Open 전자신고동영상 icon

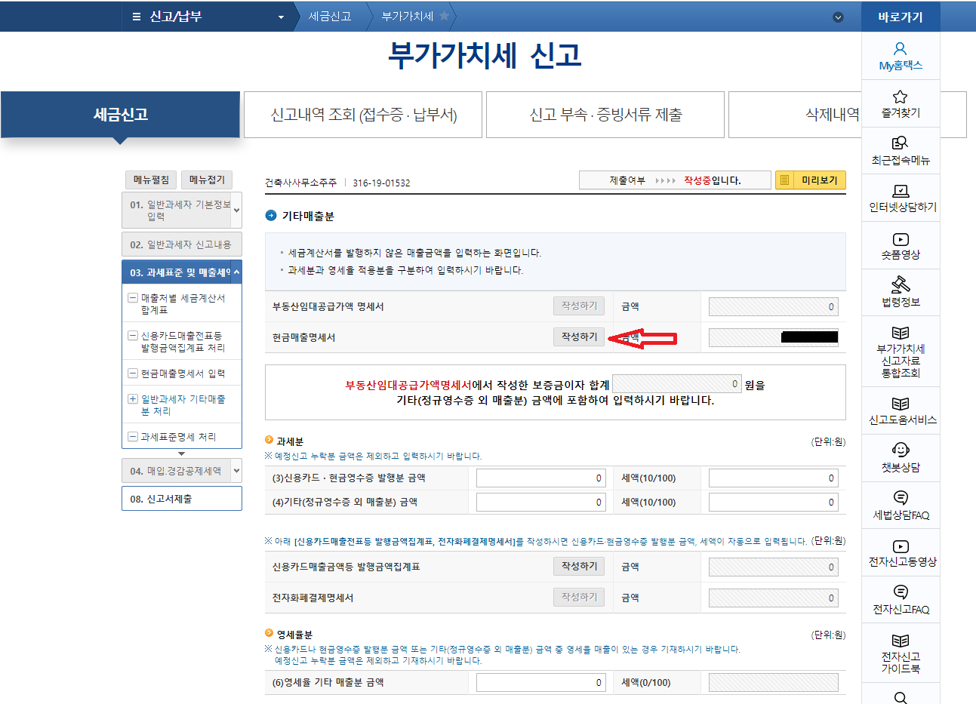(x=901, y=546)
